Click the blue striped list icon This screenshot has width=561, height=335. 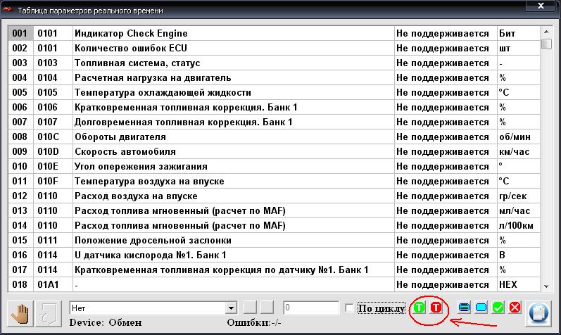coord(464,308)
